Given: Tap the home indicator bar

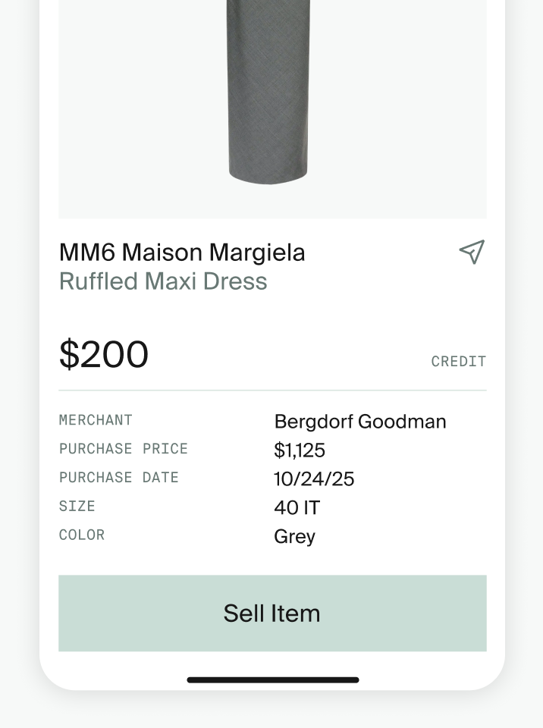Looking at the screenshot, I should point(272,680).
